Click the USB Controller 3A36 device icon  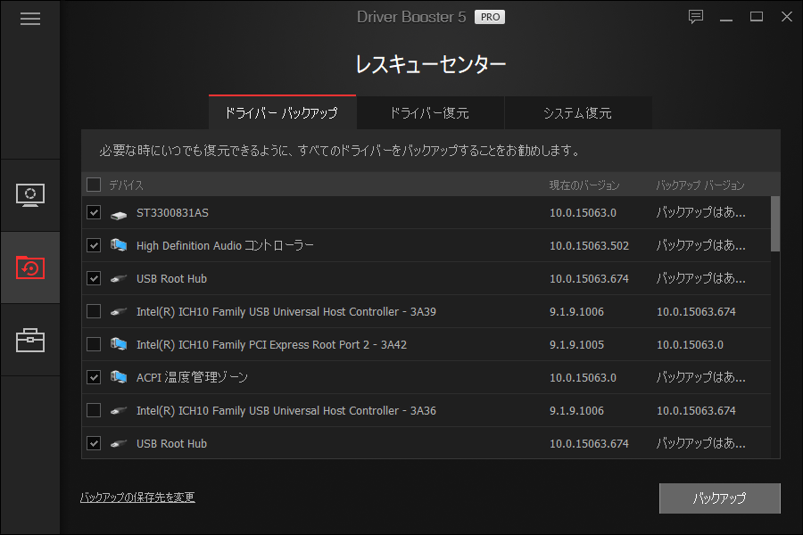click(x=119, y=410)
